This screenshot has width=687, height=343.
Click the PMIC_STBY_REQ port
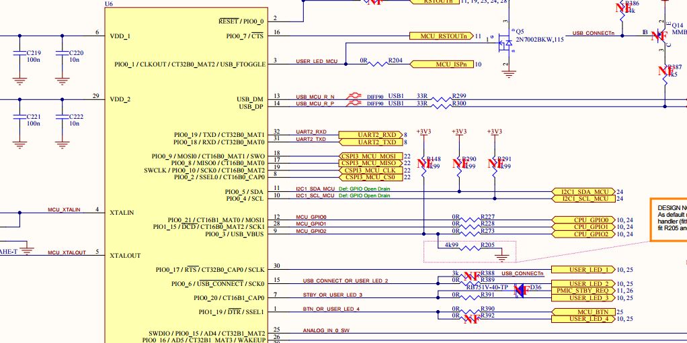click(583, 291)
